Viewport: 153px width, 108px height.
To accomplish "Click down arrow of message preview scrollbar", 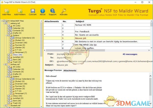I will [150, 104].
